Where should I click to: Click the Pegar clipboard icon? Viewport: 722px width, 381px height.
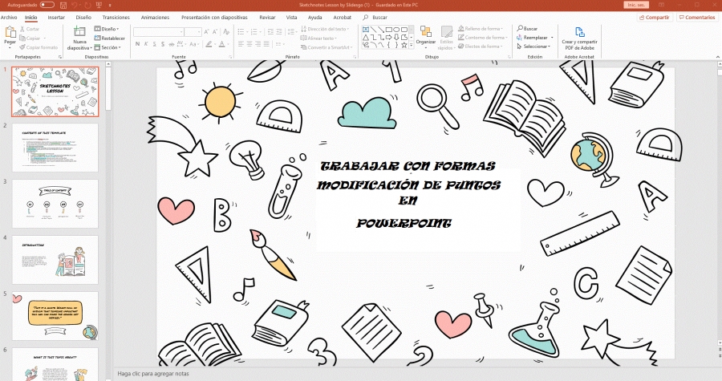click(x=10, y=32)
